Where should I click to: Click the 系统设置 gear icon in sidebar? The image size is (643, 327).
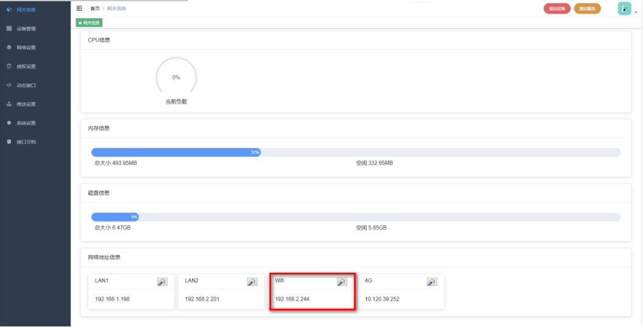(9, 123)
